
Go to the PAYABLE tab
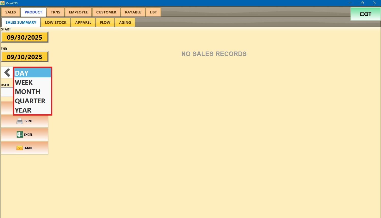tap(133, 12)
